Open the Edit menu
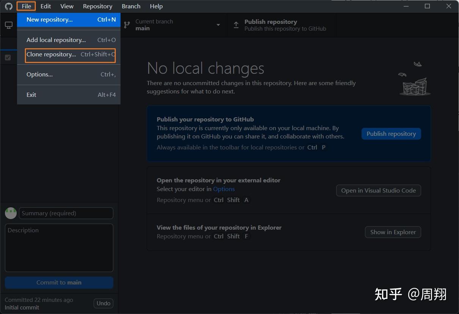Viewport: 459px width, 314px height. tap(45, 6)
